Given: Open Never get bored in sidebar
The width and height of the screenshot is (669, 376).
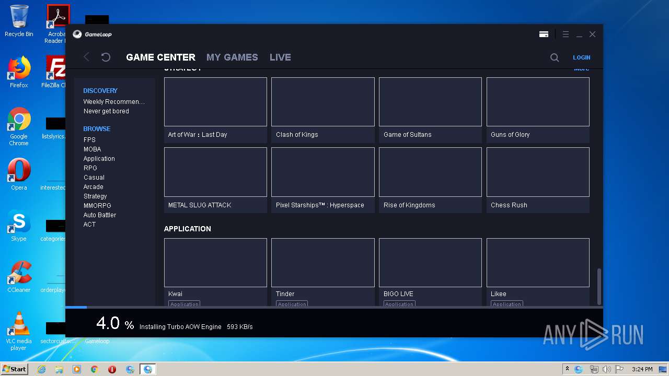Looking at the screenshot, I should pos(106,111).
